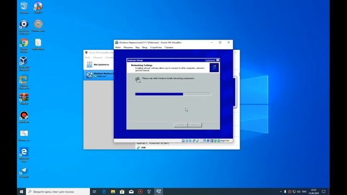This screenshot has width=347, height=195.
Task: Select Инструменты in VirtualBox Manager sidebar
Action: coord(99,64)
